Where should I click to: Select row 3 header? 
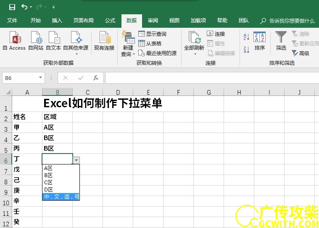click(6, 128)
